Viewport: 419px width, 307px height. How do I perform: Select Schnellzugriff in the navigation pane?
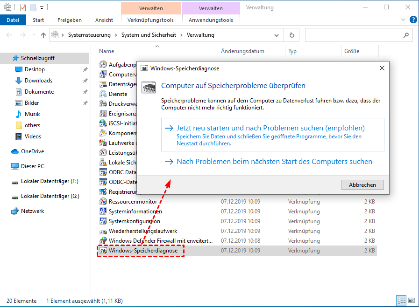pos(44,58)
